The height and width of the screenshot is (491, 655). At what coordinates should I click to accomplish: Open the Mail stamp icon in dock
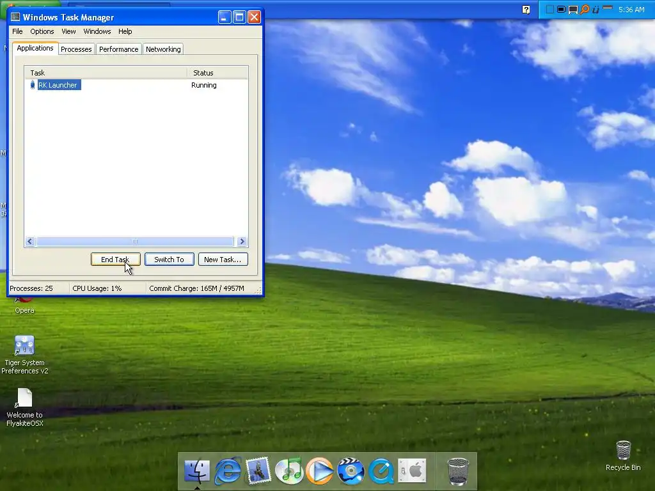coord(258,471)
